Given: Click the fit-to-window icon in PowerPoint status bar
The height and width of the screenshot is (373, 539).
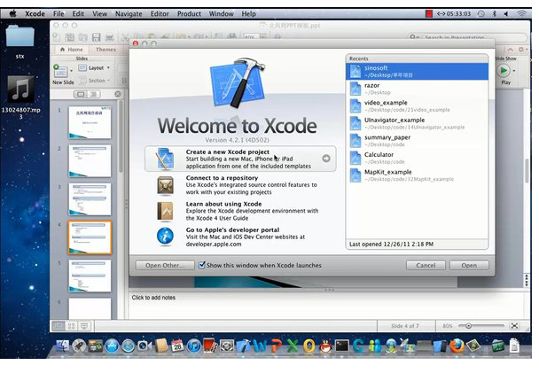Looking at the screenshot, I should 514,326.
